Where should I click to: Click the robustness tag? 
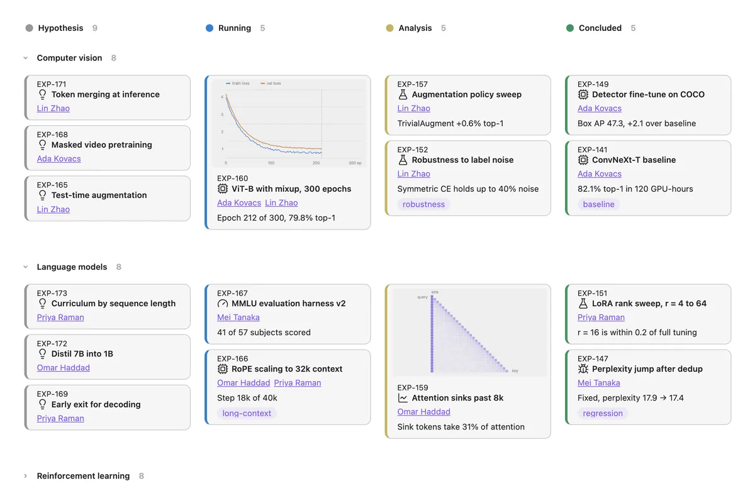point(424,204)
